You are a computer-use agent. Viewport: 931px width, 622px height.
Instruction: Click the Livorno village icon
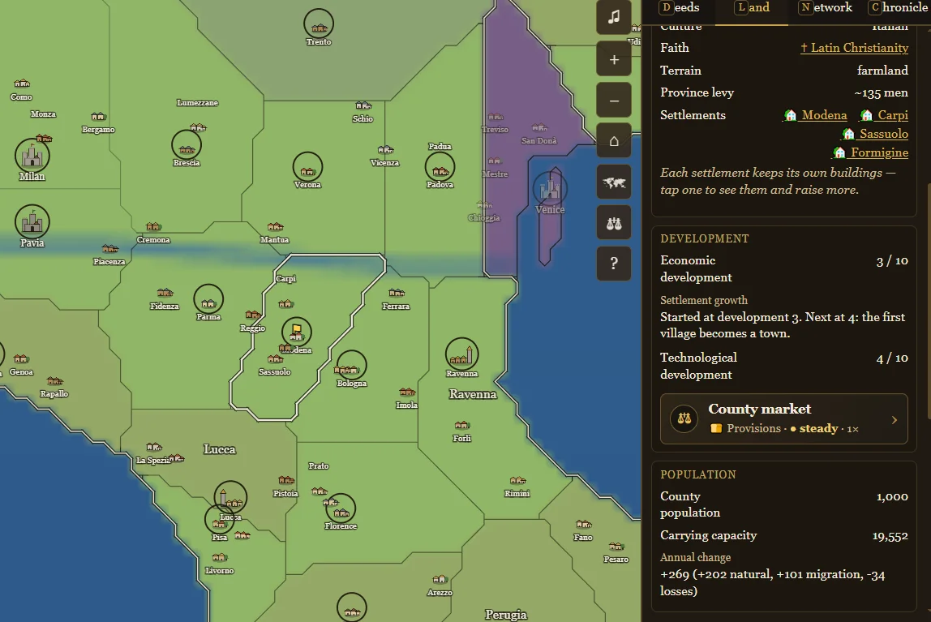(220, 557)
